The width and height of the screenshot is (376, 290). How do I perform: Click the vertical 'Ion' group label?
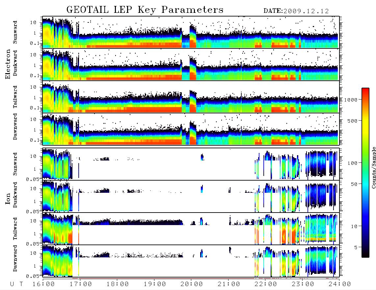pos(8,198)
